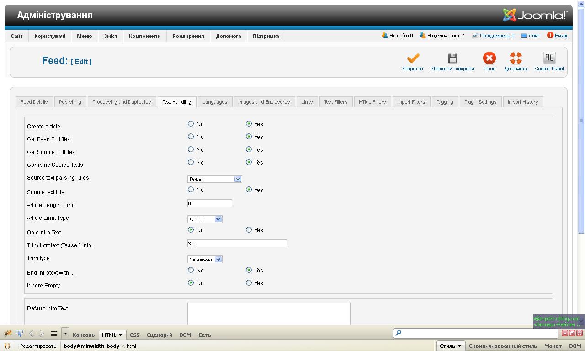The image size is (585, 351).
Task: Switch to the Images and Enclosures tab
Action: tap(264, 102)
